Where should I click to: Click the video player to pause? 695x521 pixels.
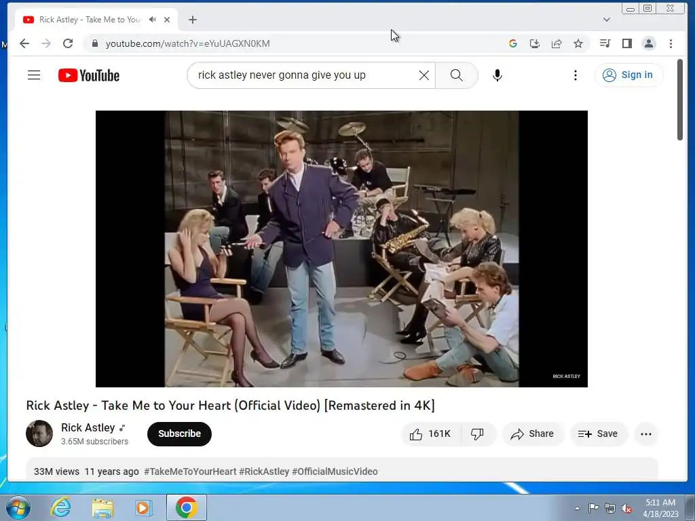click(342, 248)
